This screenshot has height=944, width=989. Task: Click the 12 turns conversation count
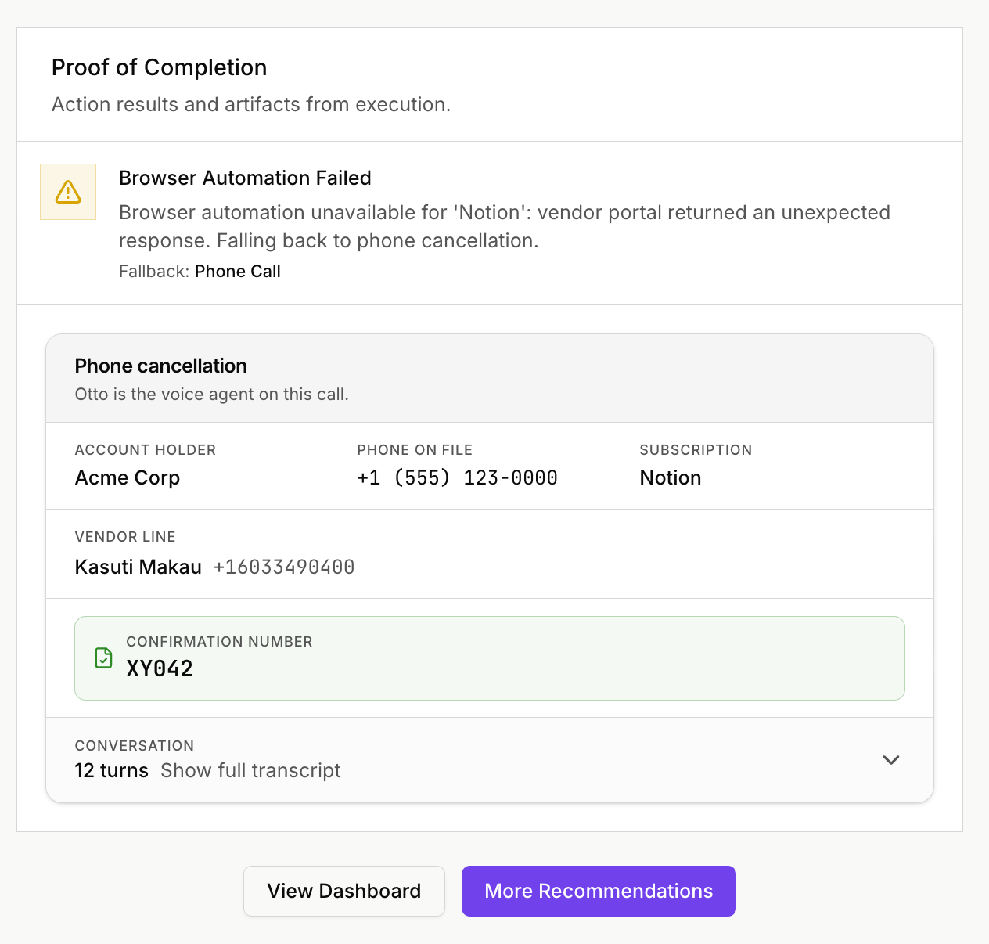pyautogui.click(x=111, y=771)
